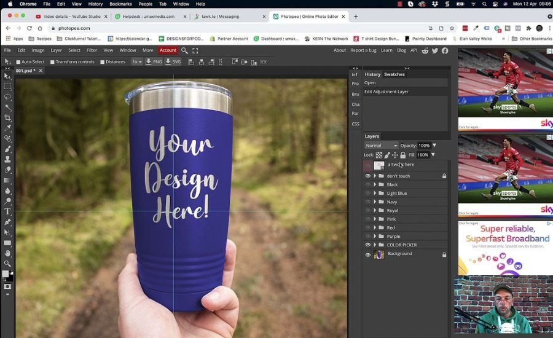
Task: Open the Normal blend mode dropdown
Action: 381,146
